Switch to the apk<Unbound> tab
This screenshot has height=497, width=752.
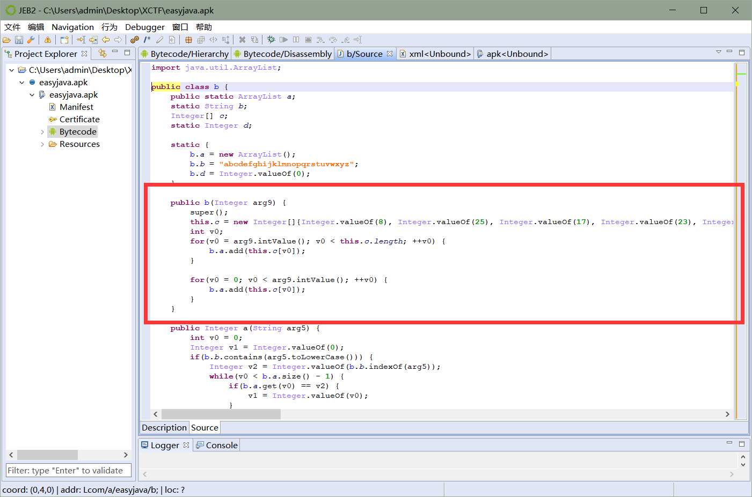click(513, 54)
